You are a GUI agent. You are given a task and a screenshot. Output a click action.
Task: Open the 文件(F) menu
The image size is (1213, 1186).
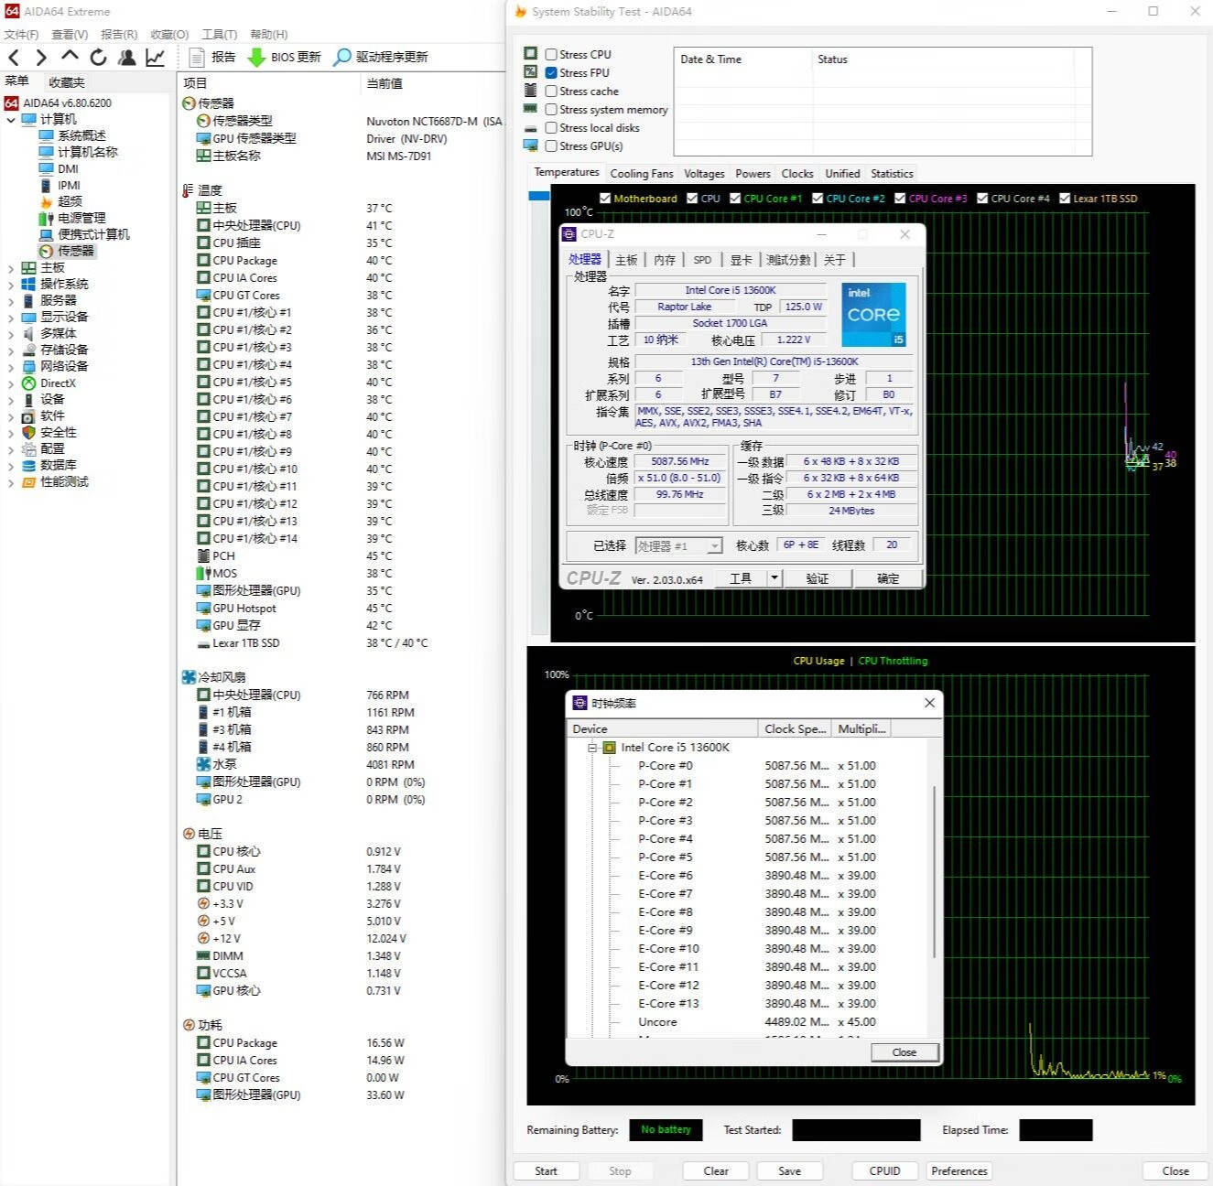(x=21, y=35)
